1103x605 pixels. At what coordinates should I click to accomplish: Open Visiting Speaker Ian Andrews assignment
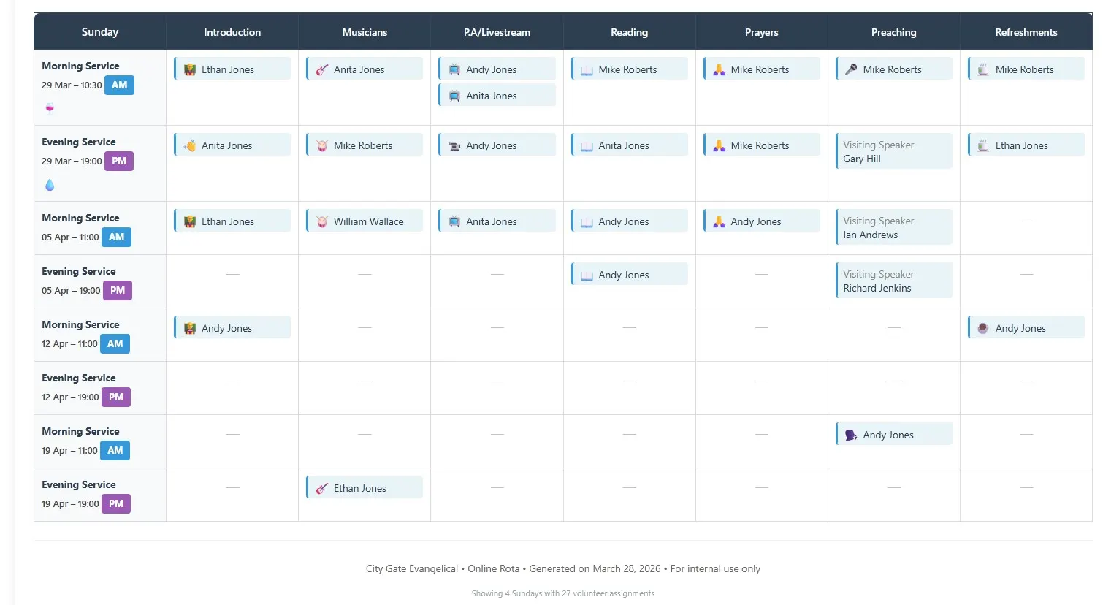point(894,227)
